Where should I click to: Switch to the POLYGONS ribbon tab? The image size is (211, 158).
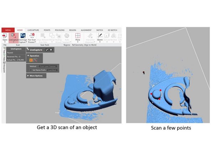click(x=60, y=30)
